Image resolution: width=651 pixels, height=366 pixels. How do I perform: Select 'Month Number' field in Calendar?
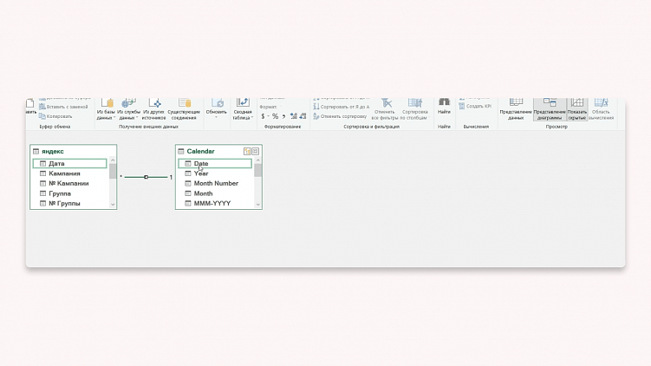(x=216, y=184)
